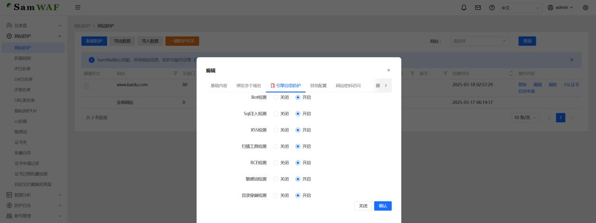The image size is (596, 223).
Task: Switch to the 其他配置 tab
Action: coord(318,86)
